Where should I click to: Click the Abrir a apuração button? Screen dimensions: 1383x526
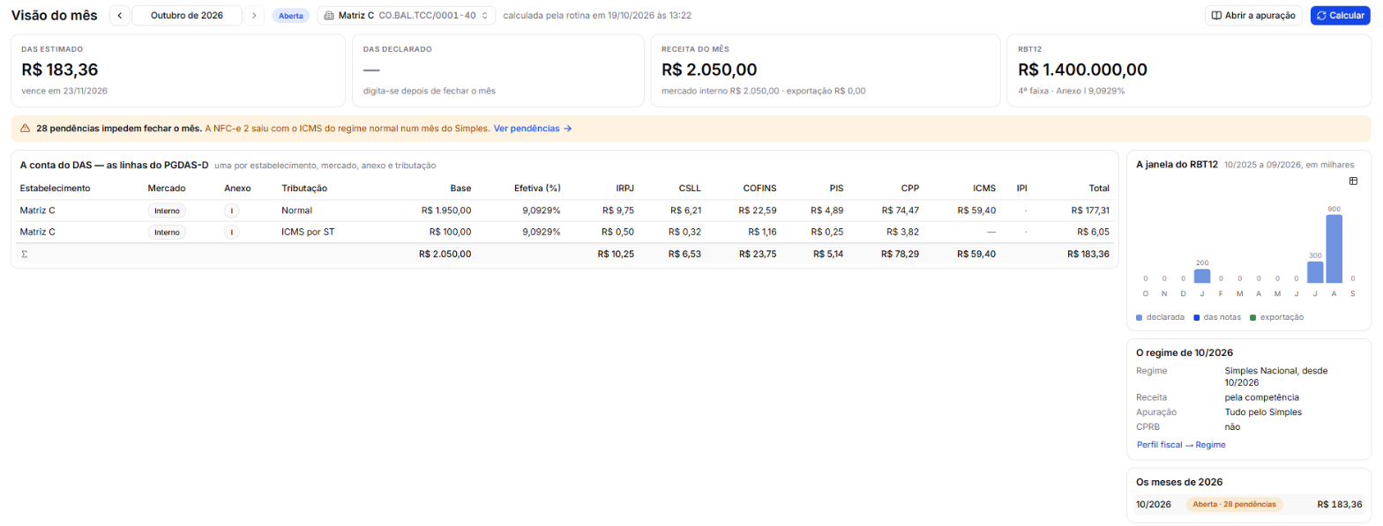[x=1254, y=16]
